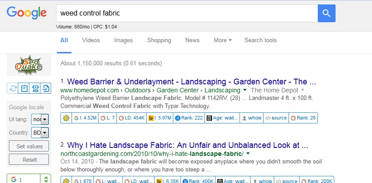
Task: Open Google index I: 678 for northcoastgardening
Action: pos(83,181)
